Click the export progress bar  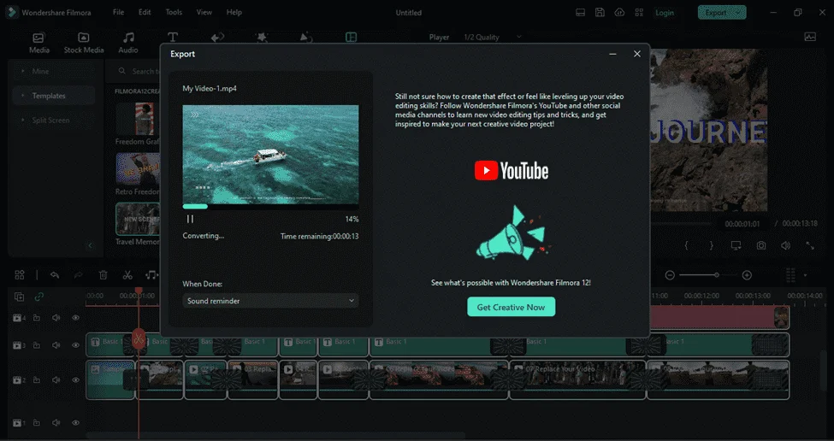(x=270, y=206)
